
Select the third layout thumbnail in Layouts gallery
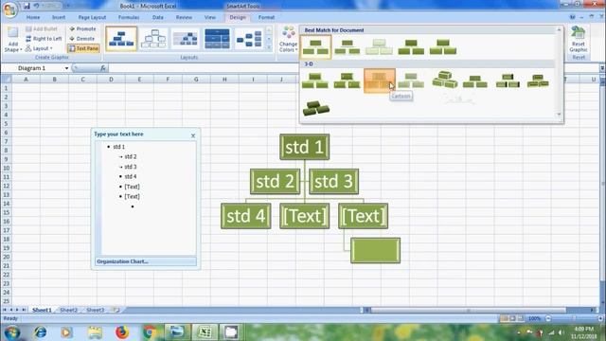tap(186, 39)
